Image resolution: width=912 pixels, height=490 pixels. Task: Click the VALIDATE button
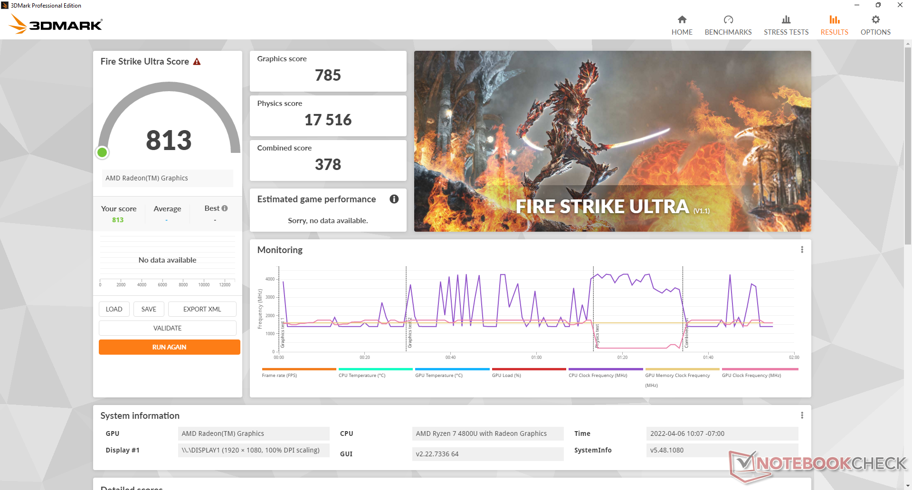click(167, 328)
